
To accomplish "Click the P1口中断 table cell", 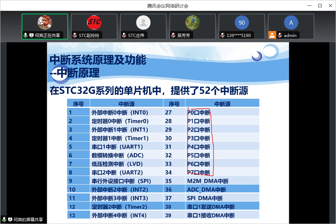I will [x=222, y=121].
